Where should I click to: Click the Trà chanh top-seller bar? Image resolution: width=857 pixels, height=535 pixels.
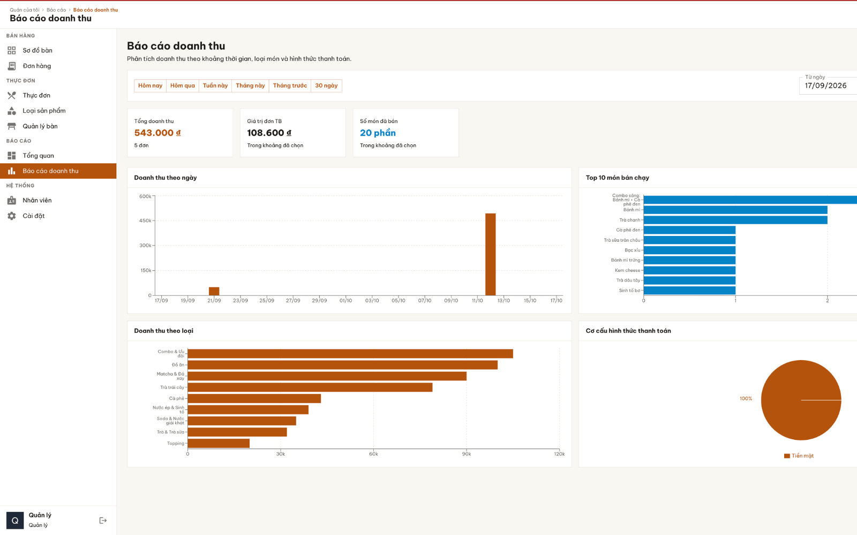735,220
